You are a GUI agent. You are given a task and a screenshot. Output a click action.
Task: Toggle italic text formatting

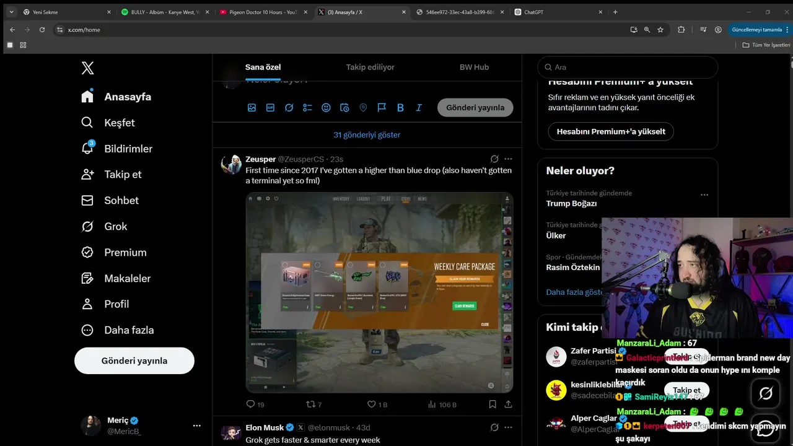[x=419, y=107]
